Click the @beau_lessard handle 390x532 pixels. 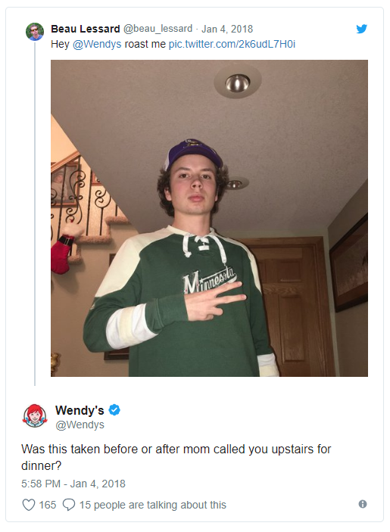pos(158,29)
